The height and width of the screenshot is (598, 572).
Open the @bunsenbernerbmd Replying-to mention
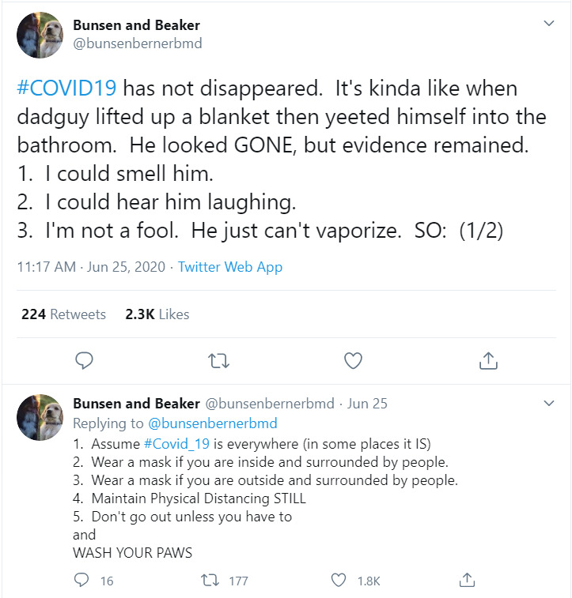click(212, 423)
